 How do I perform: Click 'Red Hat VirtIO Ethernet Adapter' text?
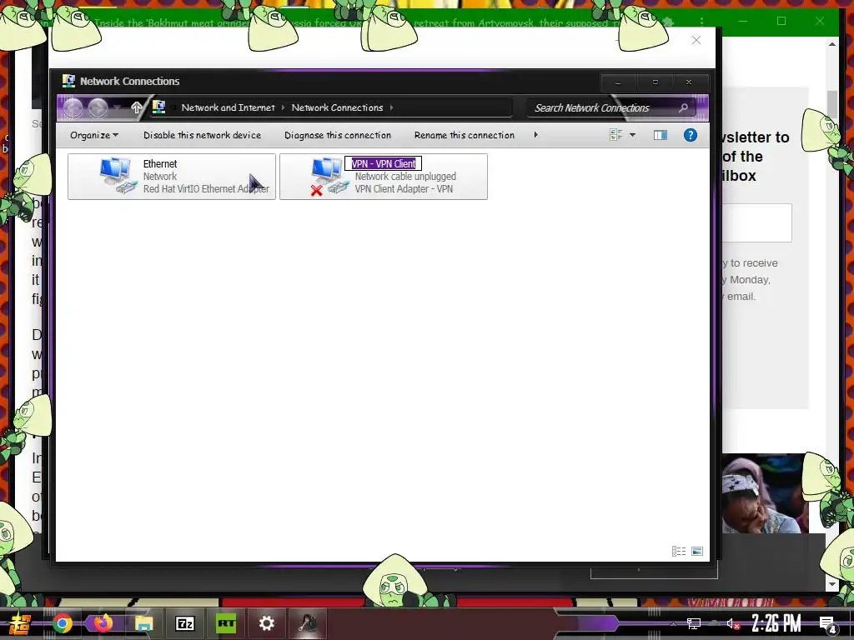click(206, 189)
